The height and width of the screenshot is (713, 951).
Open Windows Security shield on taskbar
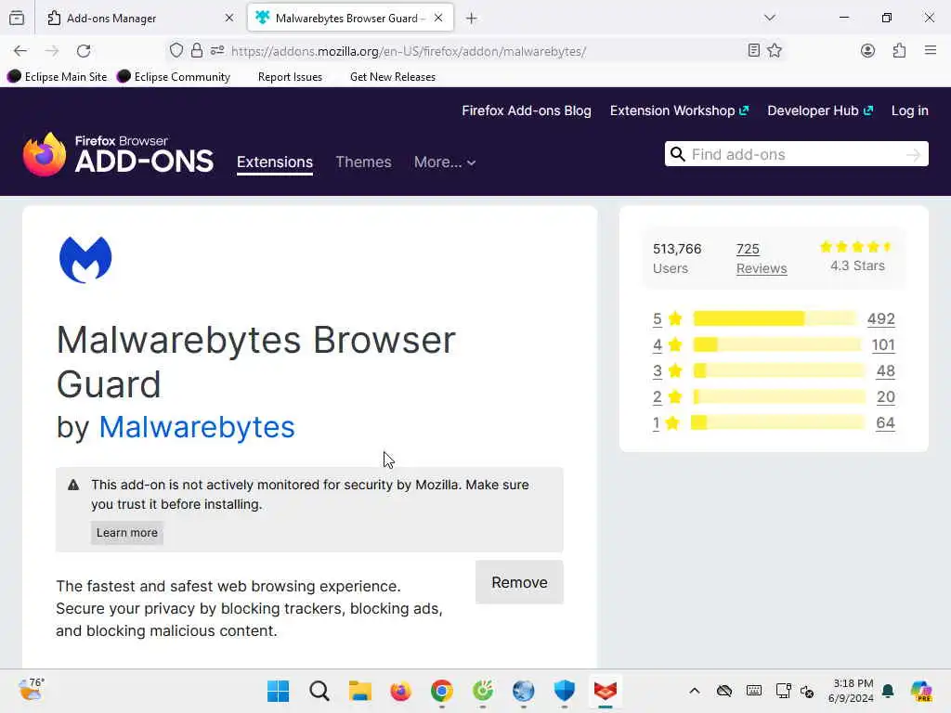(x=565, y=691)
